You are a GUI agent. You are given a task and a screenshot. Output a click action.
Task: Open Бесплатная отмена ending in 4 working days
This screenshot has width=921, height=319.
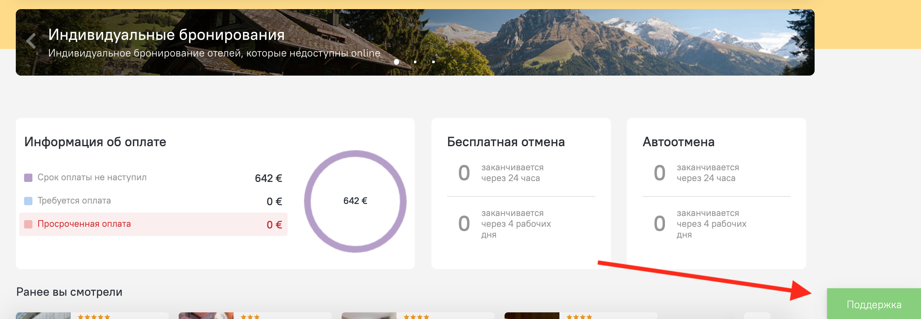pos(516,224)
